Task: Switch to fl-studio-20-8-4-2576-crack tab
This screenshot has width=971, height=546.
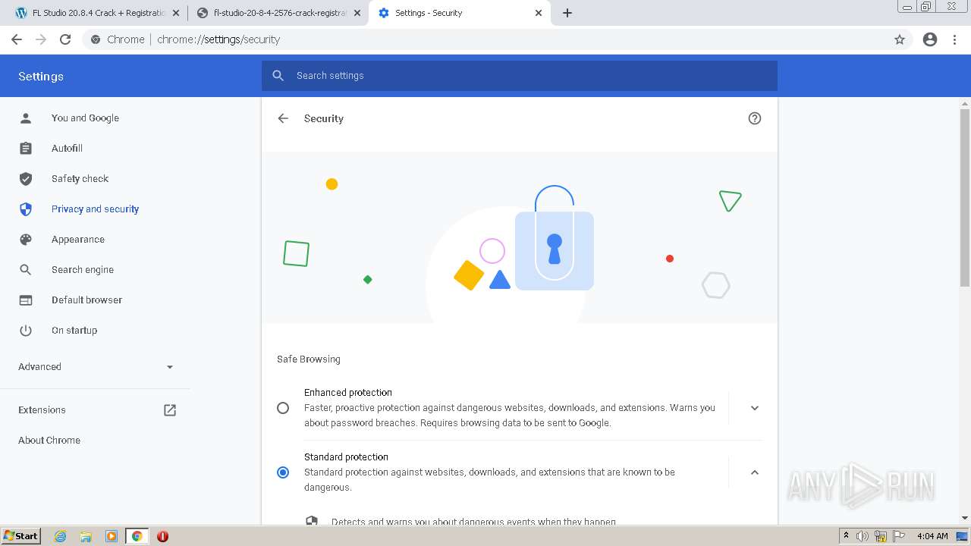Action: [278, 13]
